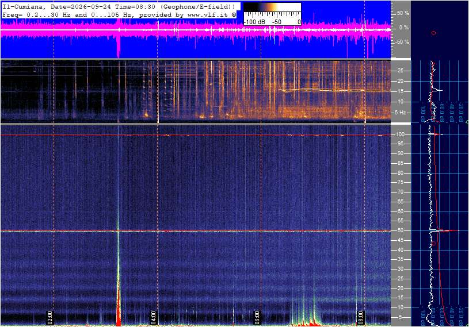Click the '80' E-field frequency label
469x327 pixels.
pos(400,173)
